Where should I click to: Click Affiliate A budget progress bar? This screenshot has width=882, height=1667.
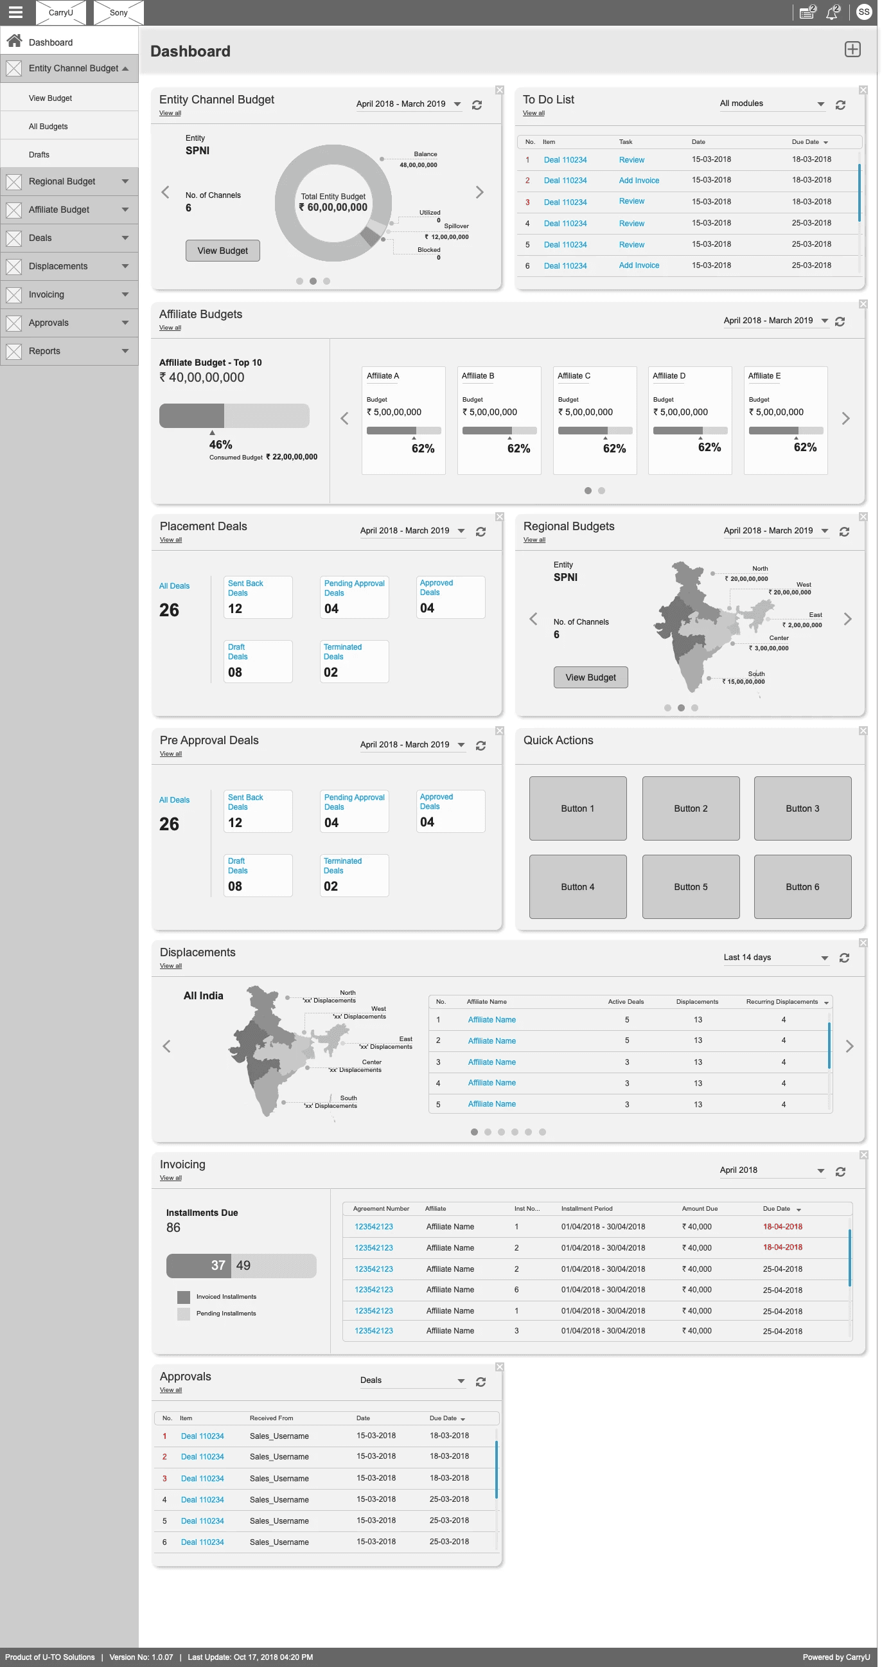pos(404,431)
